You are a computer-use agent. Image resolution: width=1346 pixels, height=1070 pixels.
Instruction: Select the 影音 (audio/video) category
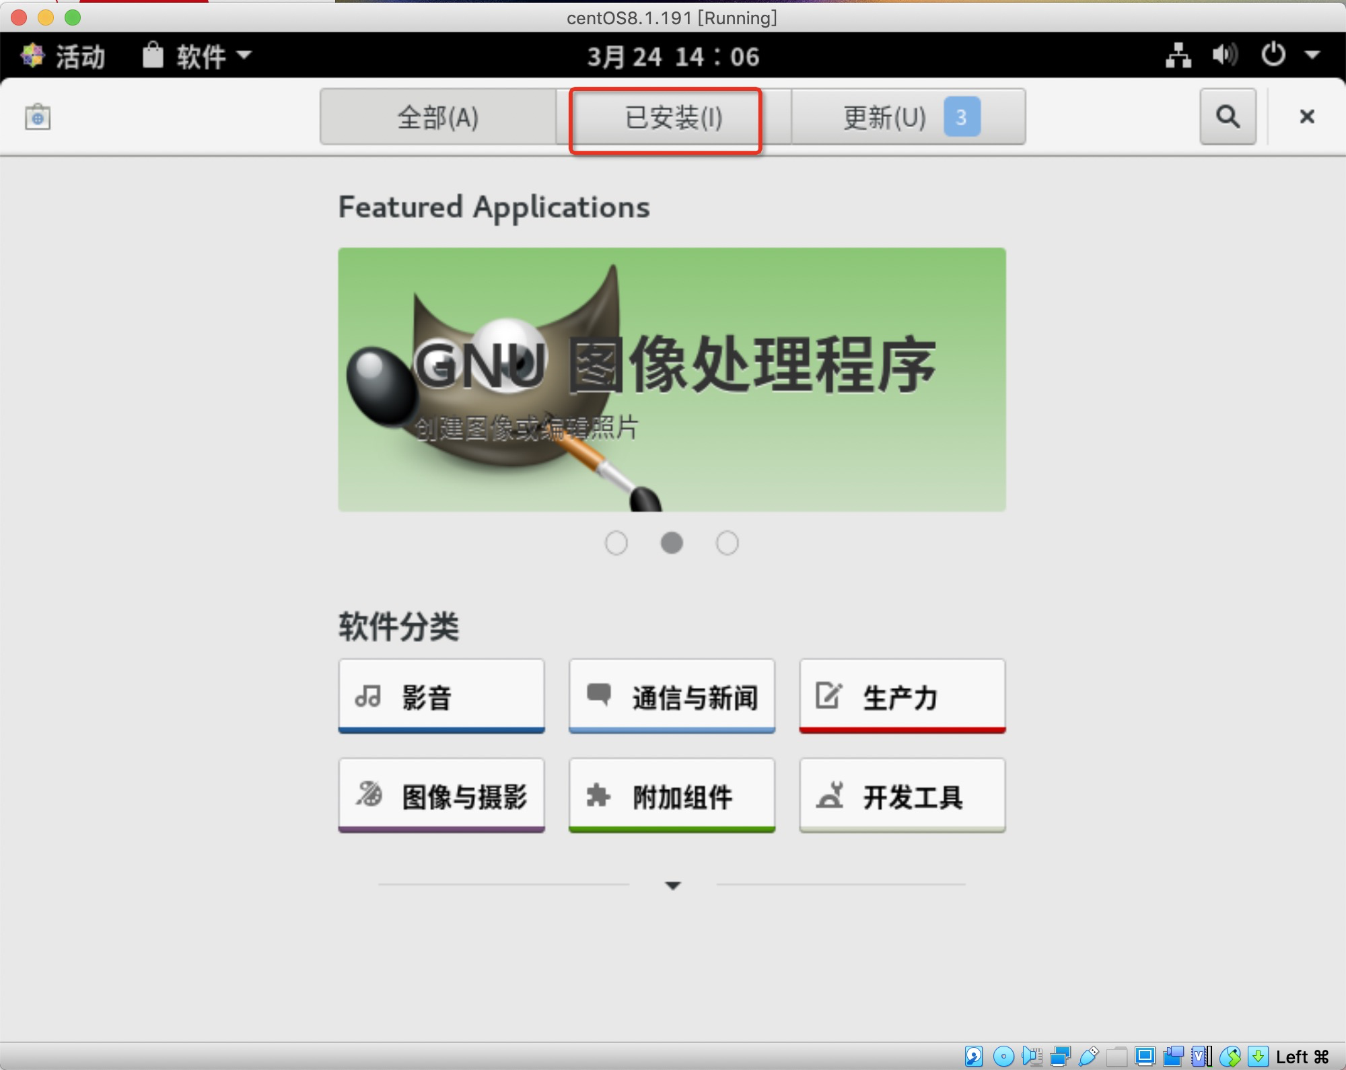point(441,697)
